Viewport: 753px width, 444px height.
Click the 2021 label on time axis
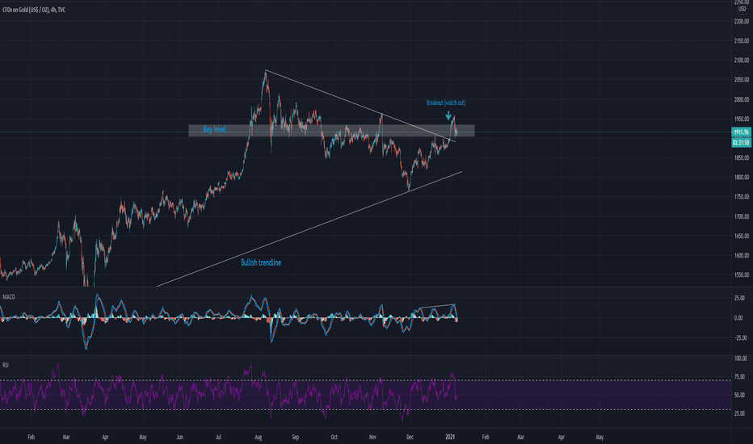(450, 438)
